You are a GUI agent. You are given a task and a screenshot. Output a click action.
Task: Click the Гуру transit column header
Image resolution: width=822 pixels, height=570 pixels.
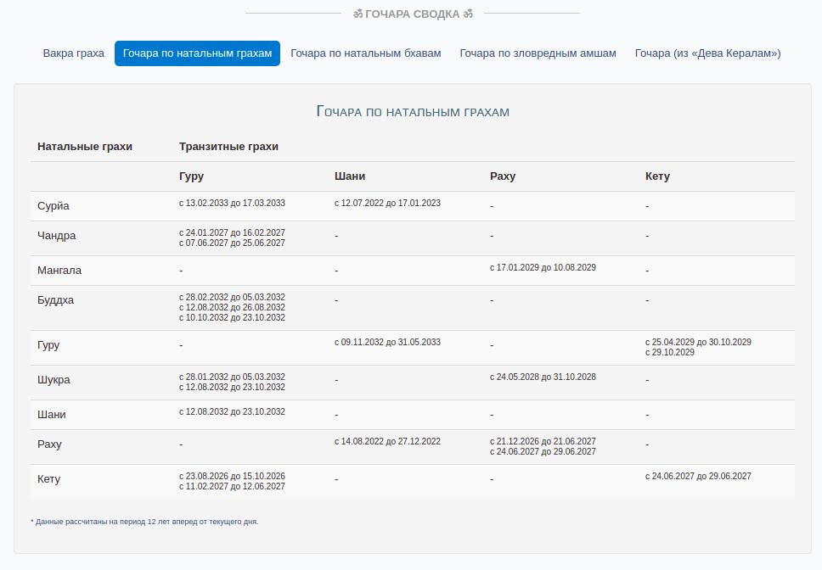(x=191, y=176)
